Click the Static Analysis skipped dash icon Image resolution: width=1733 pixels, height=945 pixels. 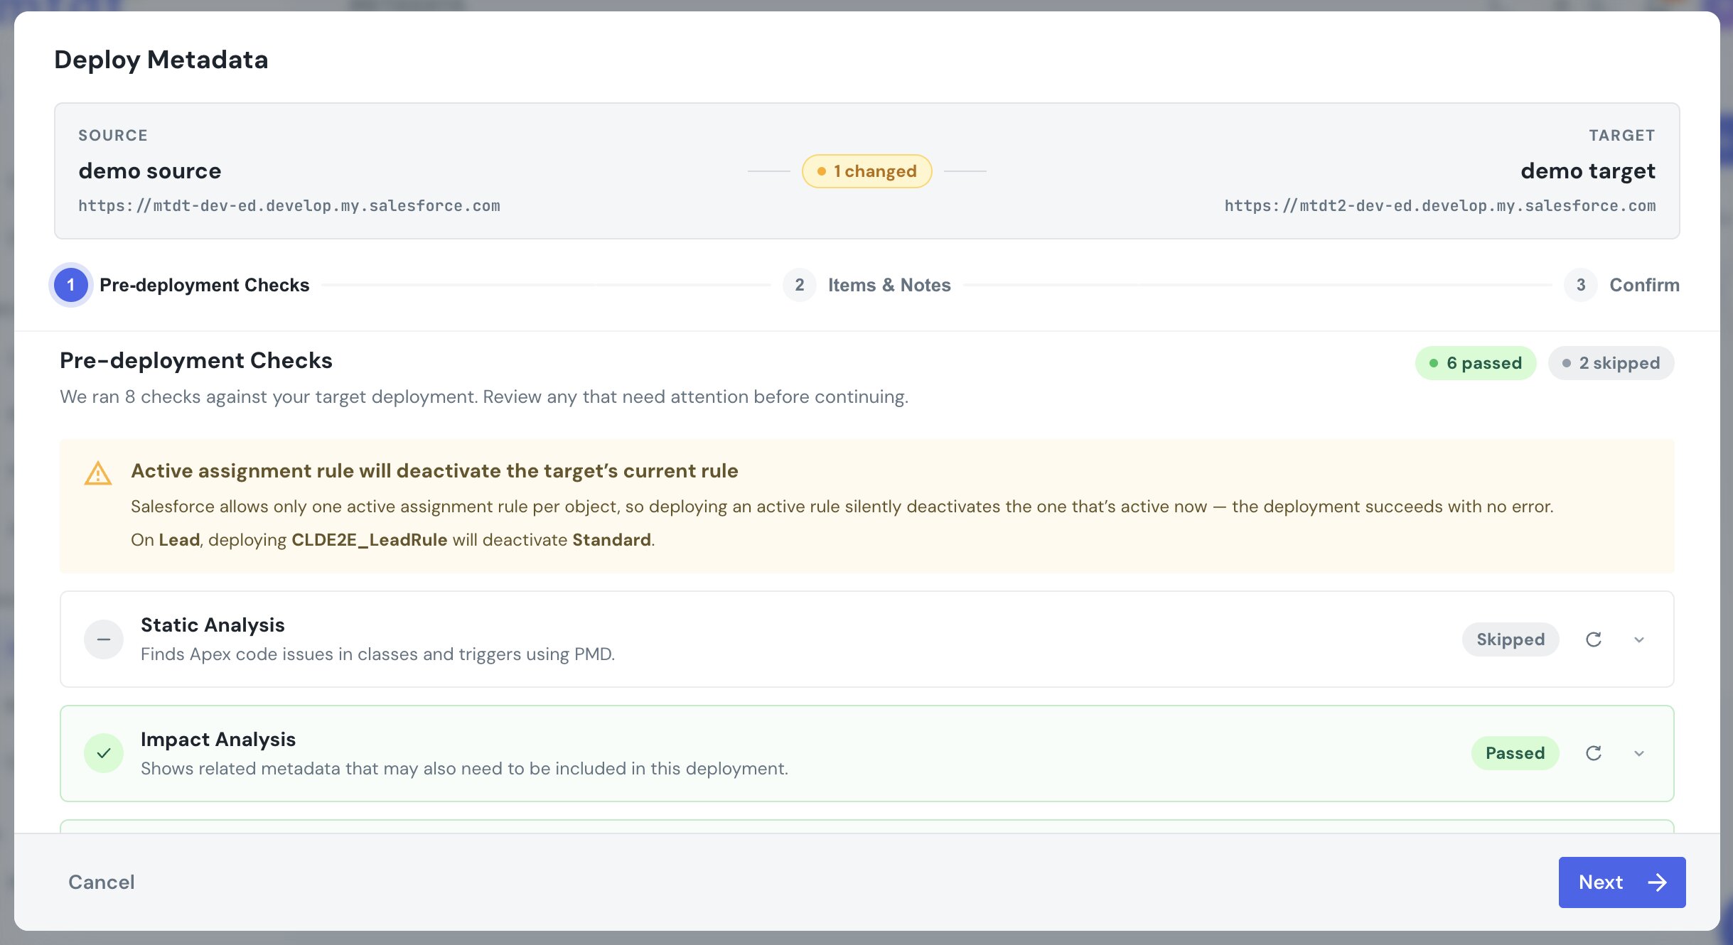pos(104,639)
